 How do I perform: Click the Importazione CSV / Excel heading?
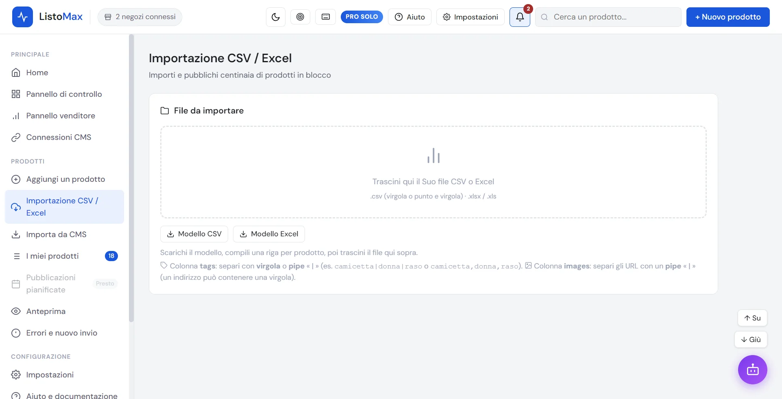[x=220, y=58]
